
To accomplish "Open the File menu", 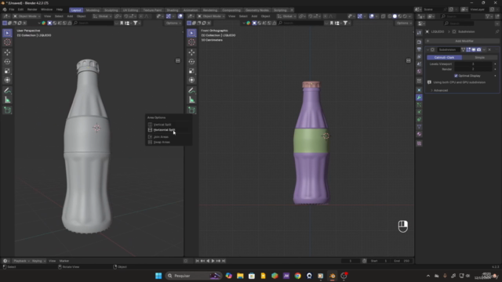I will [x=12, y=9].
